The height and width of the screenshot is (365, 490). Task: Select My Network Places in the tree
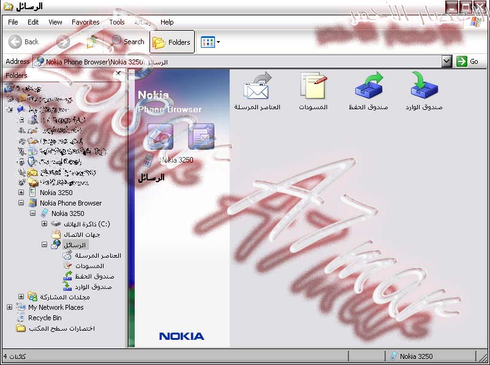pos(56,307)
